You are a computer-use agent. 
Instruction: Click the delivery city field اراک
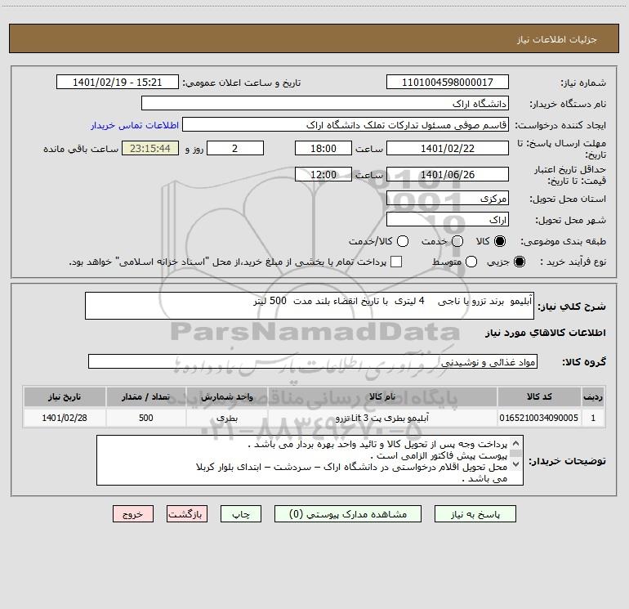coord(448,220)
